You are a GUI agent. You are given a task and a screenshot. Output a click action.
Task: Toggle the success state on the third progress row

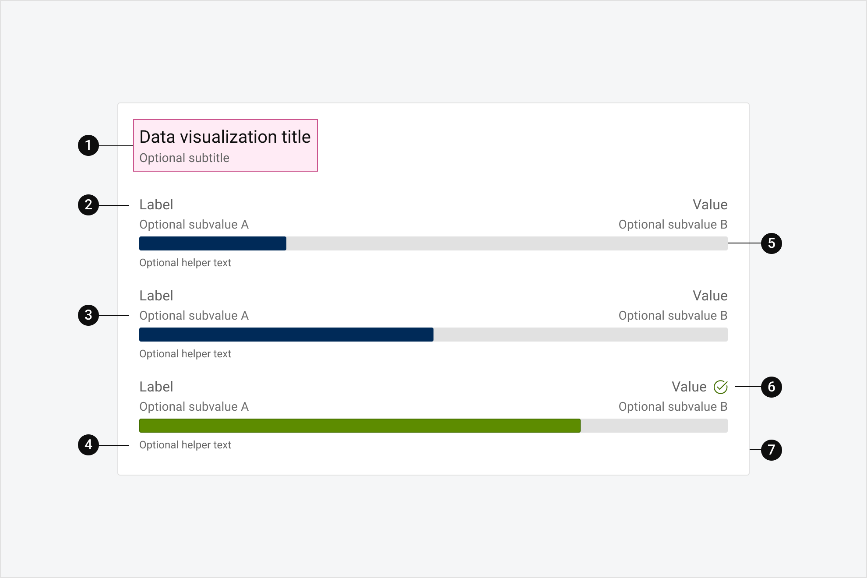720,387
